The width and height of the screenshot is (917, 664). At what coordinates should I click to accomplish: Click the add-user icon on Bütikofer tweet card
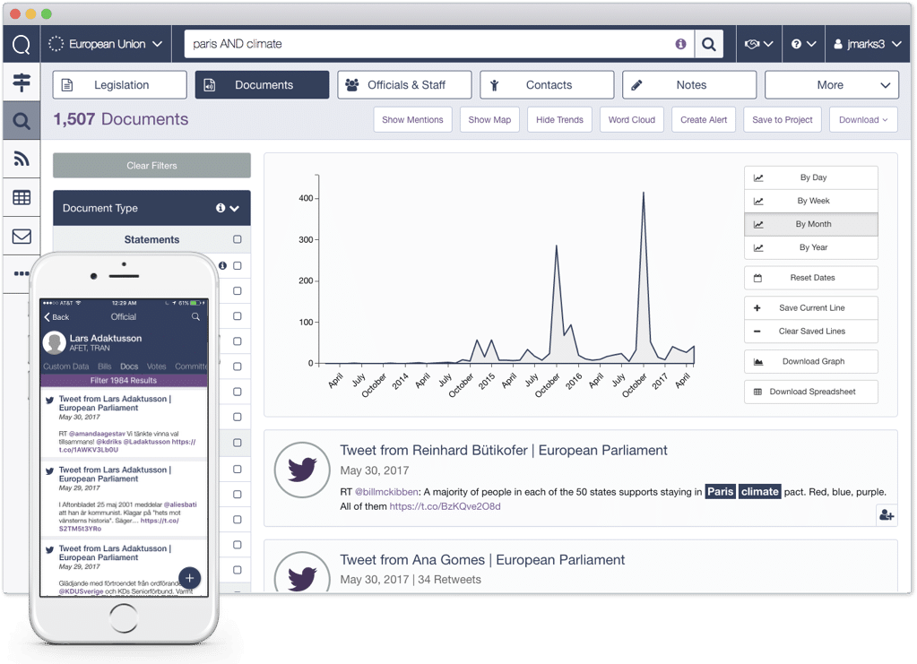point(887,515)
